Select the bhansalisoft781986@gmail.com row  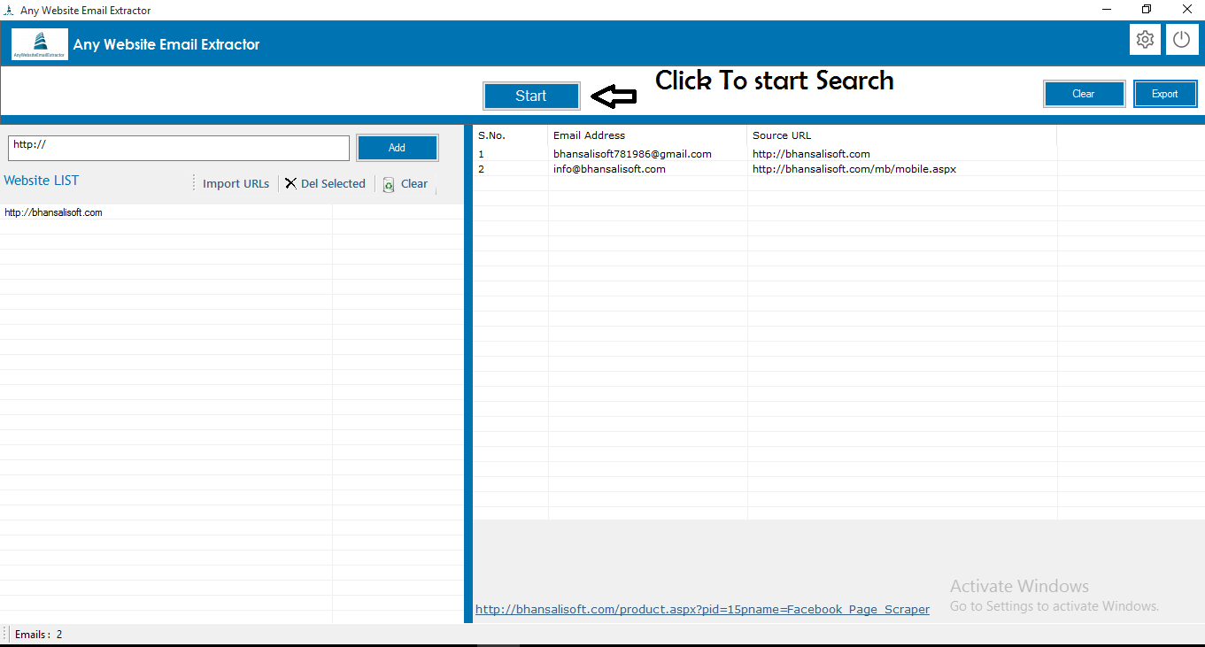[x=765, y=154]
